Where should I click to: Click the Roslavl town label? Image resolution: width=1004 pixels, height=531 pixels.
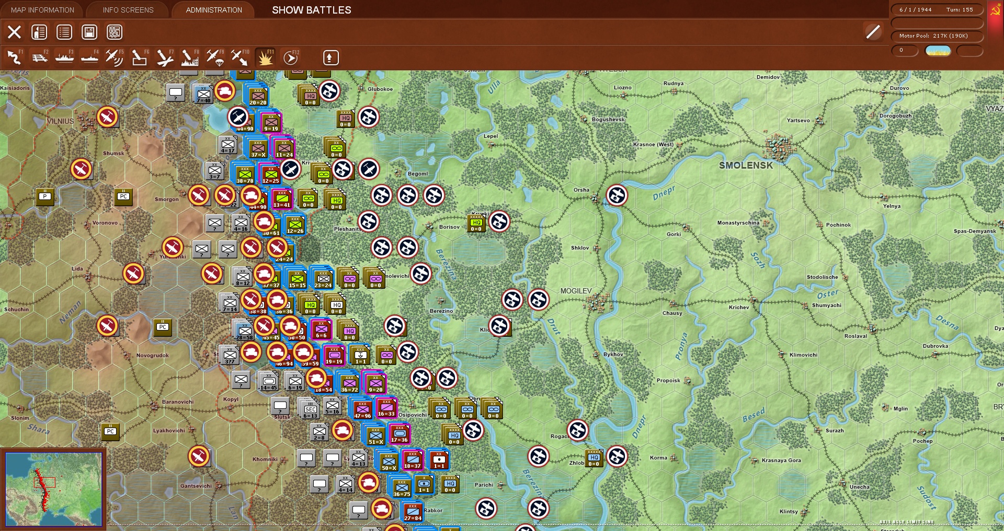pos(855,336)
